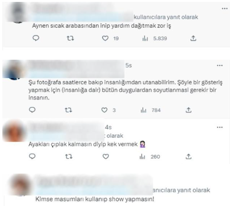Viewport: 230px width, 206px height.
Task: Open the 'kullanıcılara yanıt olarak' link in first tweet
Action: 166,17
